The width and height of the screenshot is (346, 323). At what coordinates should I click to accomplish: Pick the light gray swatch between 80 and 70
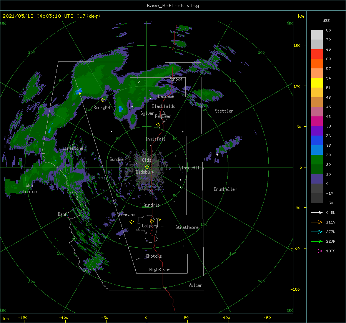pyautogui.click(x=317, y=35)
